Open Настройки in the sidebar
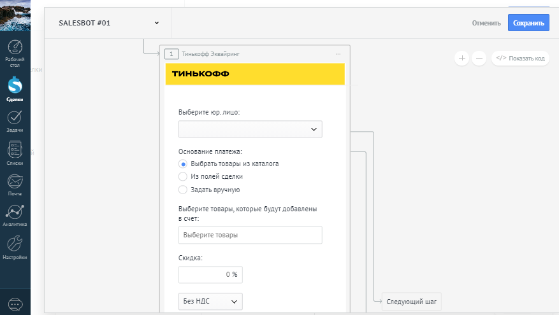559x315 pixels. [x=15, y=248]
